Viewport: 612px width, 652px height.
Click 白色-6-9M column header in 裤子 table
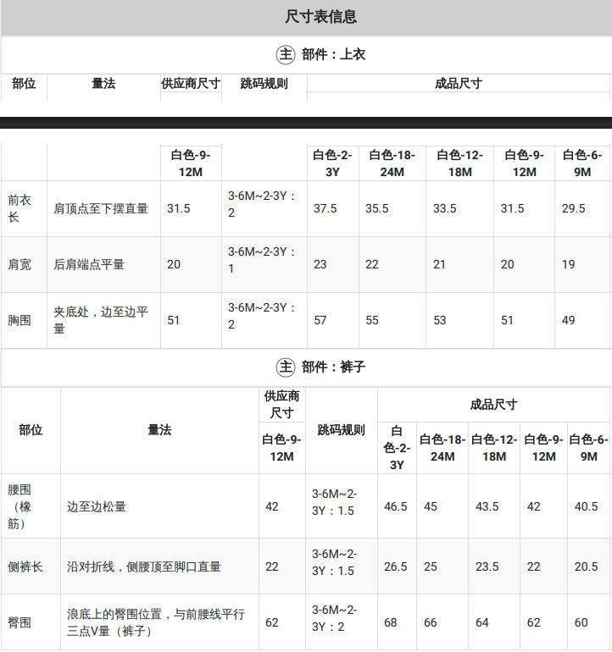[x=588, y=448]
